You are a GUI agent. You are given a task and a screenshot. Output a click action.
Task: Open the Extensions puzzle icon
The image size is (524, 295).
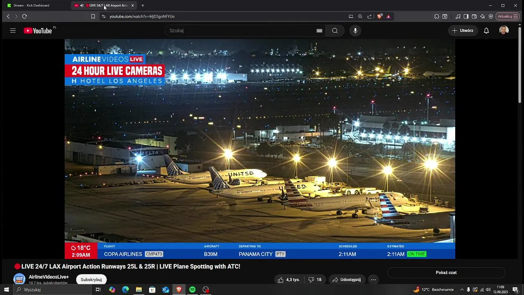click(x=437, y=16)
